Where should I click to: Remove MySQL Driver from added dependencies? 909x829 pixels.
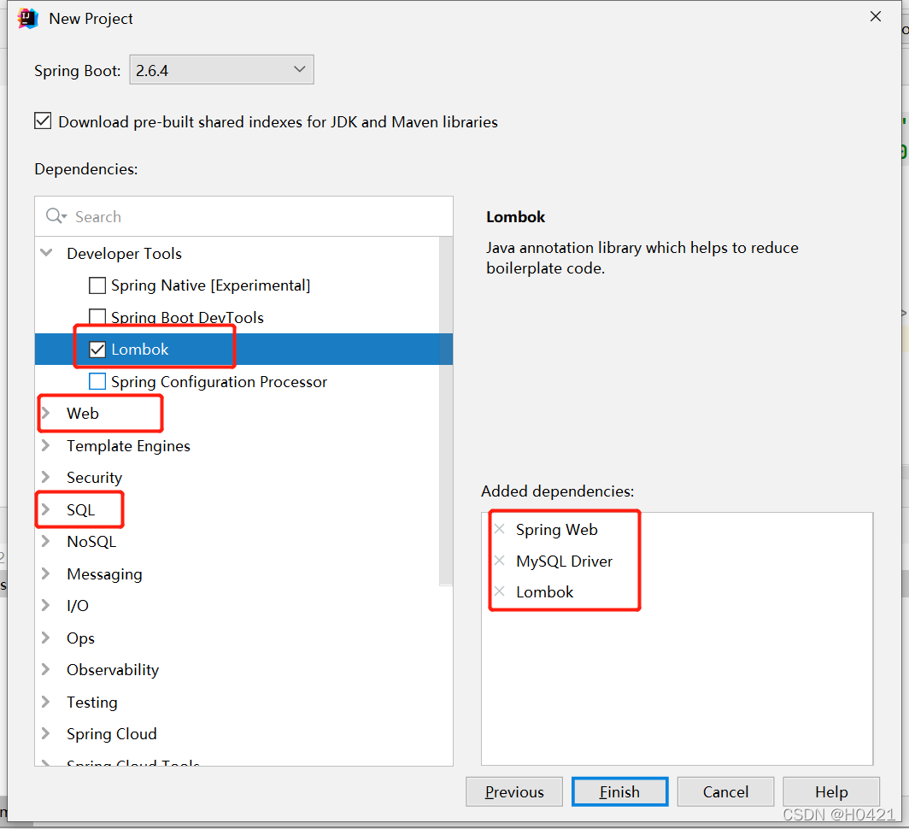(500, 561)
